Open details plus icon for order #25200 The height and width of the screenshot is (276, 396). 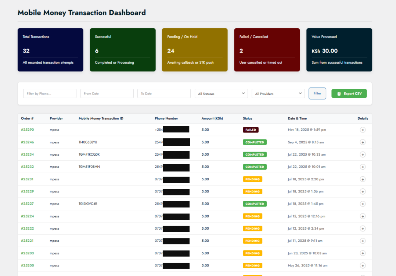(363, 265)
